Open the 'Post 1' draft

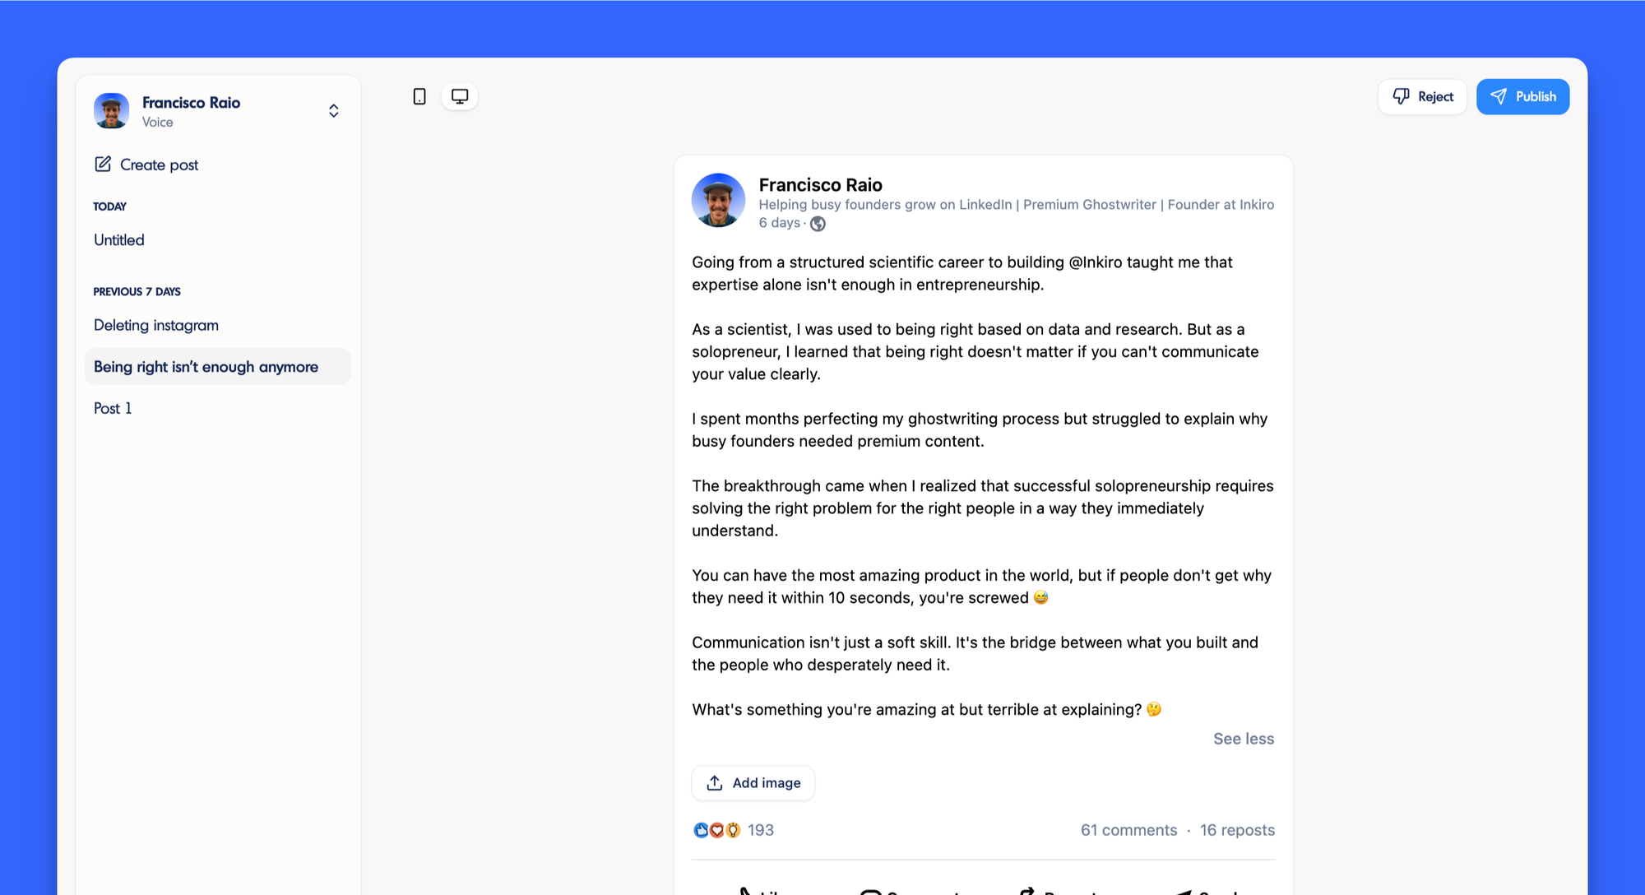113,408
